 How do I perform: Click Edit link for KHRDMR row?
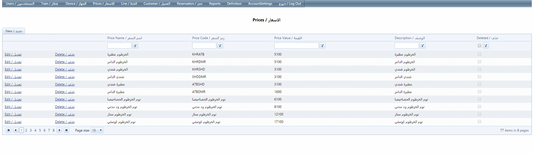pos(13,62)
